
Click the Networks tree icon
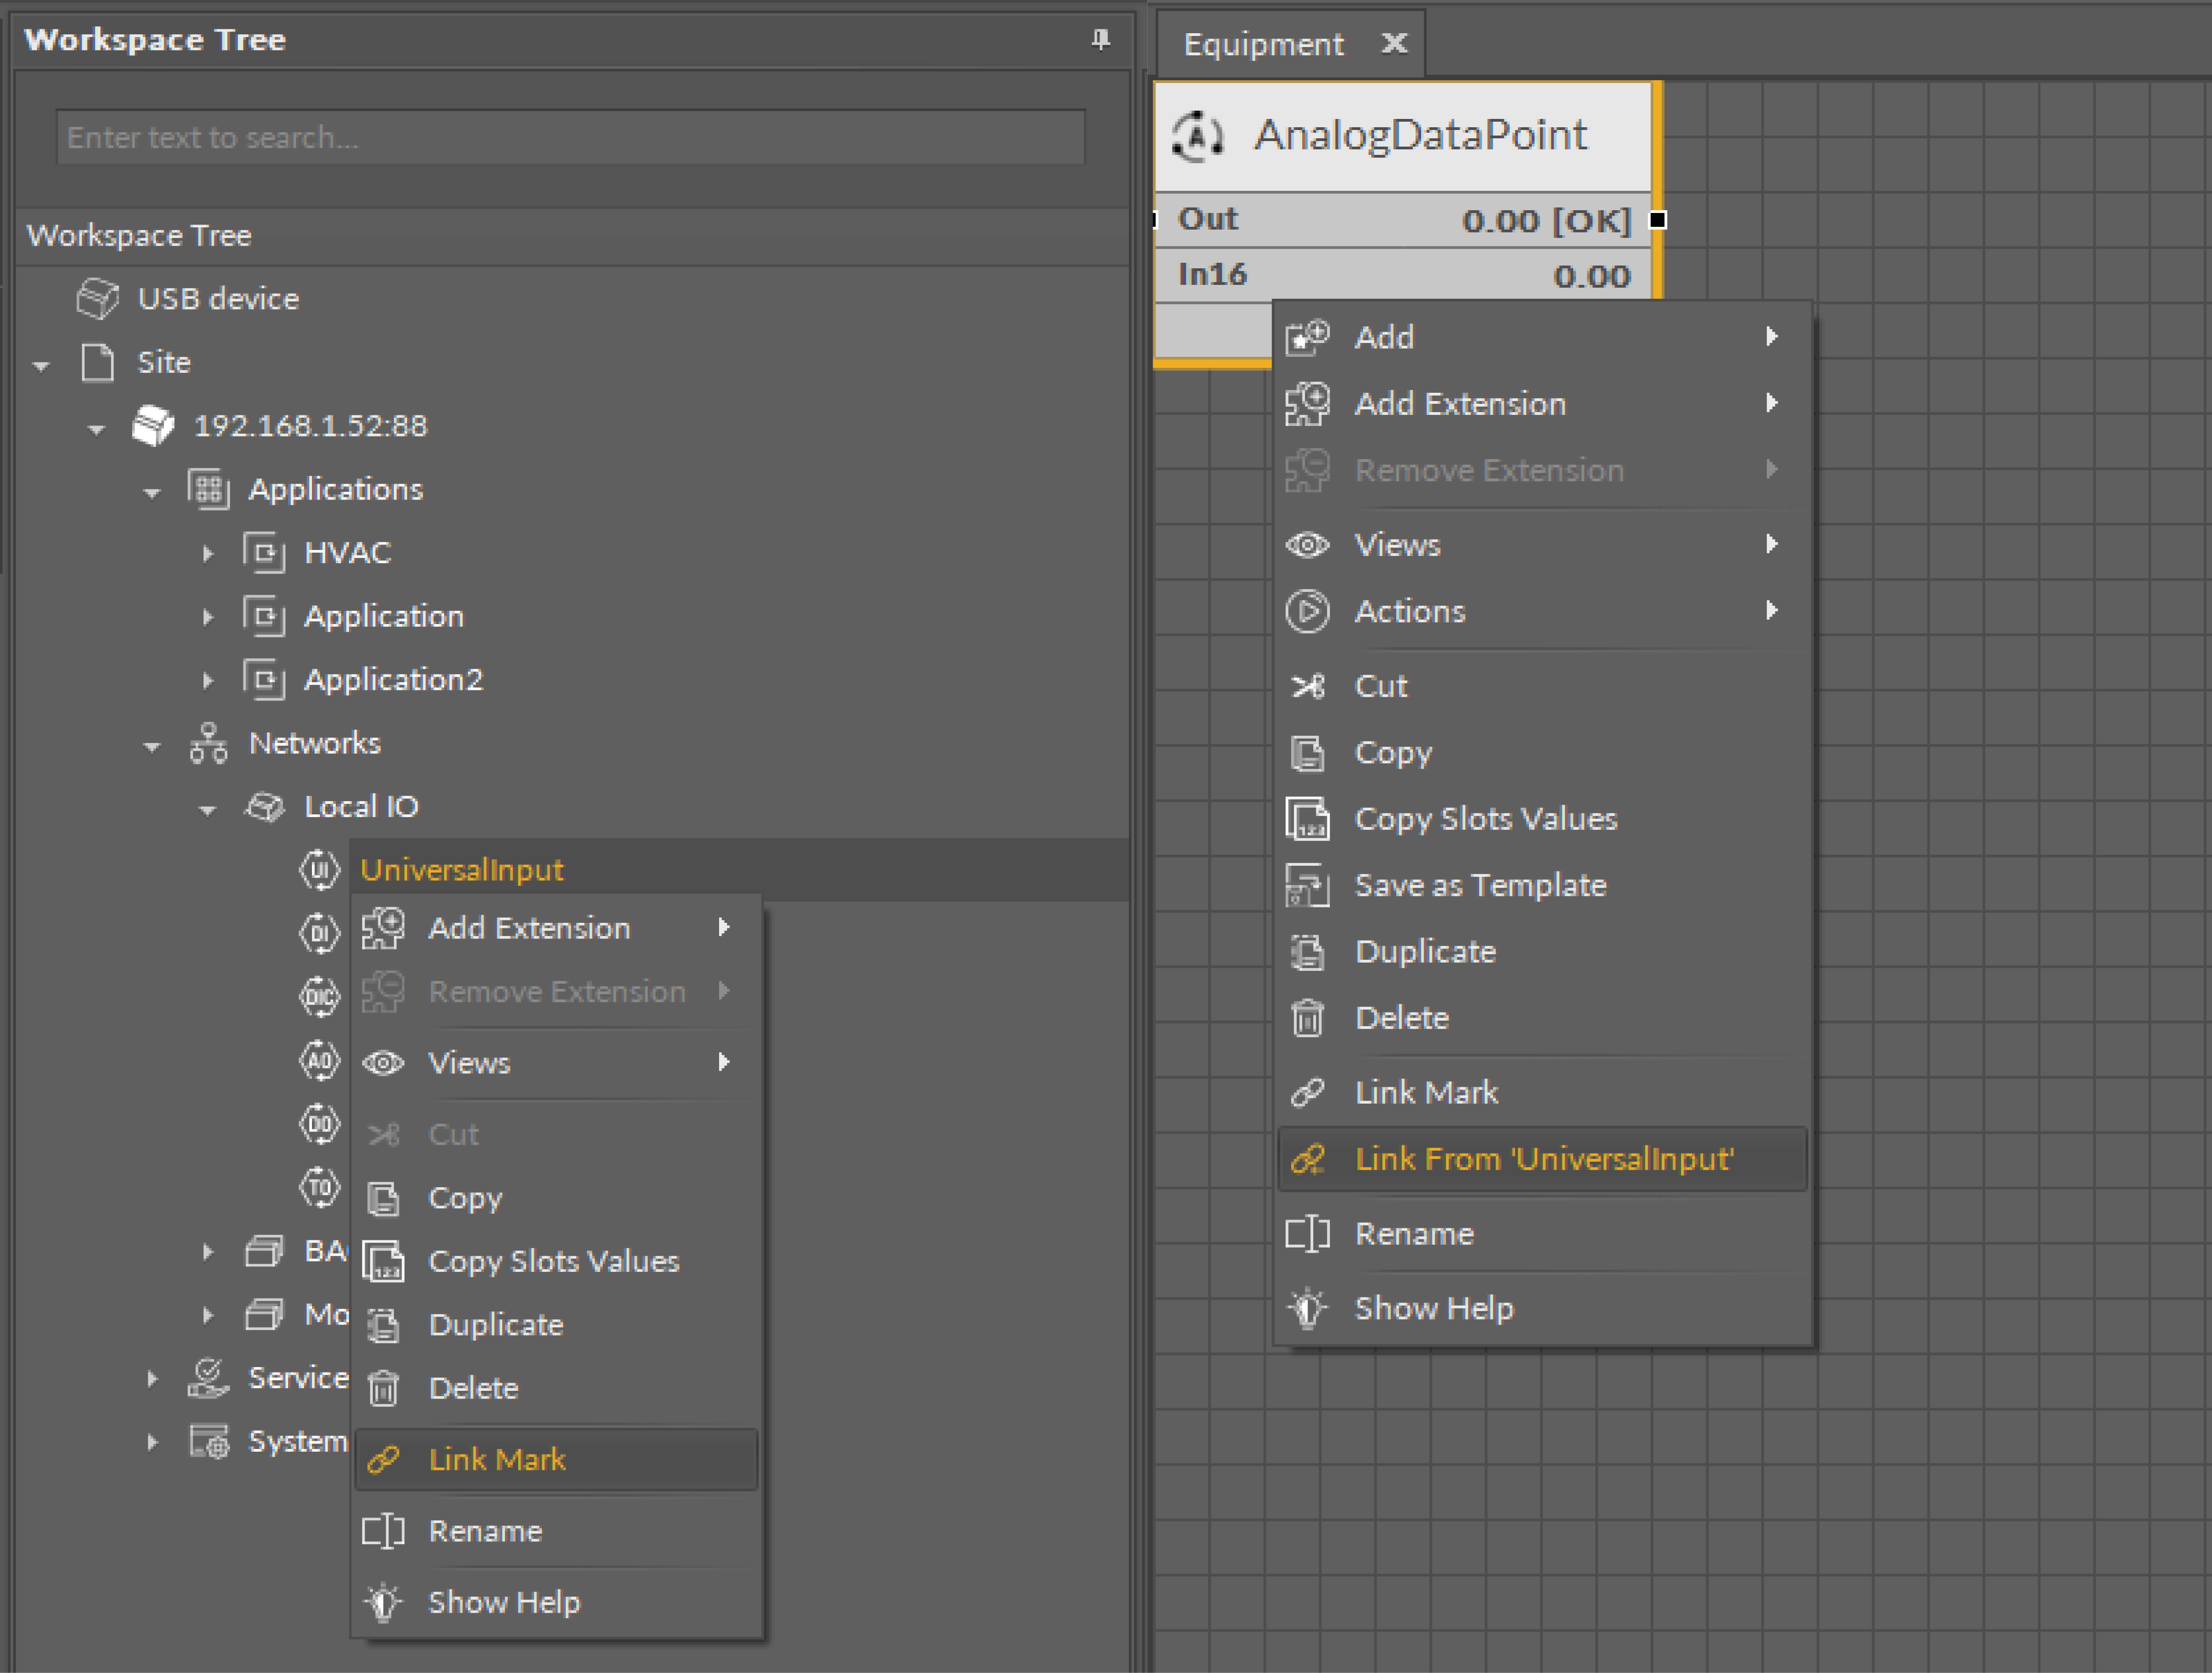208,744
